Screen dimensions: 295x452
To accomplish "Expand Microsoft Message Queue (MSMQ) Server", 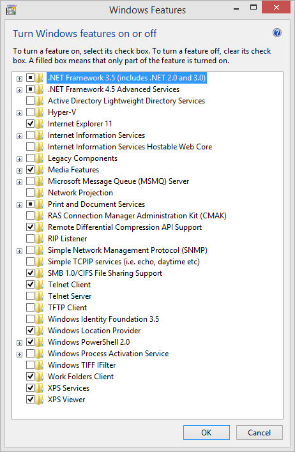I will tap(19, 182).
